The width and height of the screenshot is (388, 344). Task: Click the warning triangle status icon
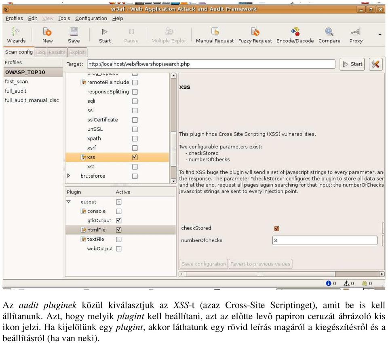[346, 283]
